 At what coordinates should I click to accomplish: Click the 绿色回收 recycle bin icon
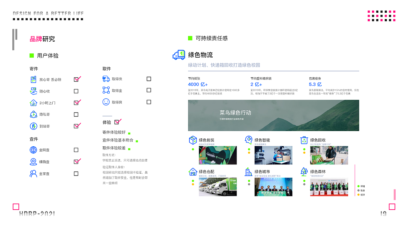tap(304, 140)
